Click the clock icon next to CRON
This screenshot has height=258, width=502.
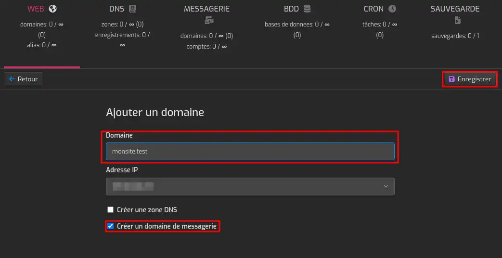tap(392, 9)
